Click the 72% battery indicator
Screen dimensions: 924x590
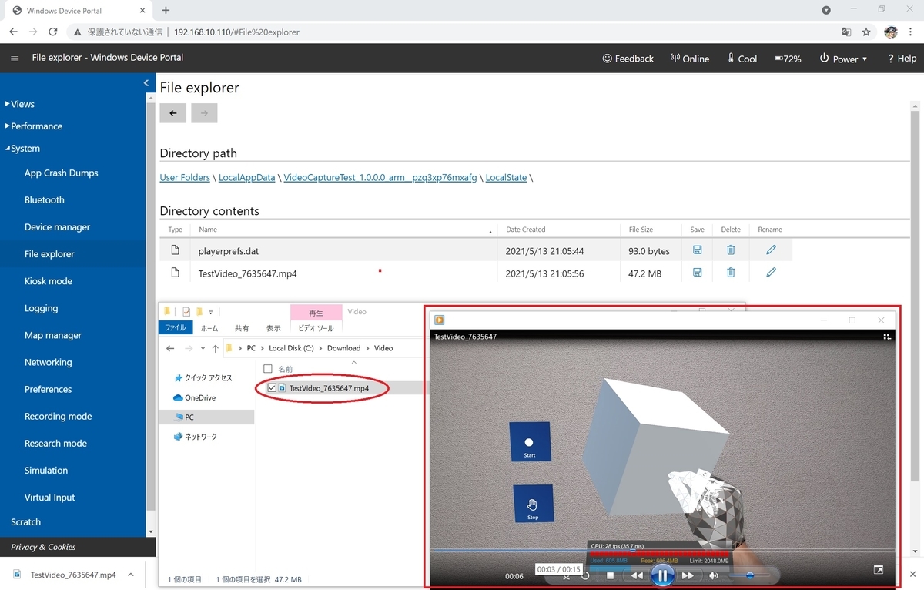[x=788, y=59]
